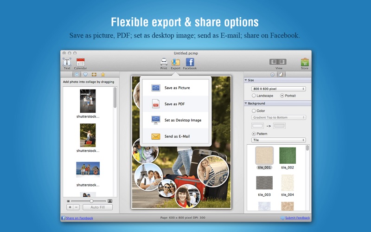
Task: Select the tile_002 green pattern
Action: 288,155
